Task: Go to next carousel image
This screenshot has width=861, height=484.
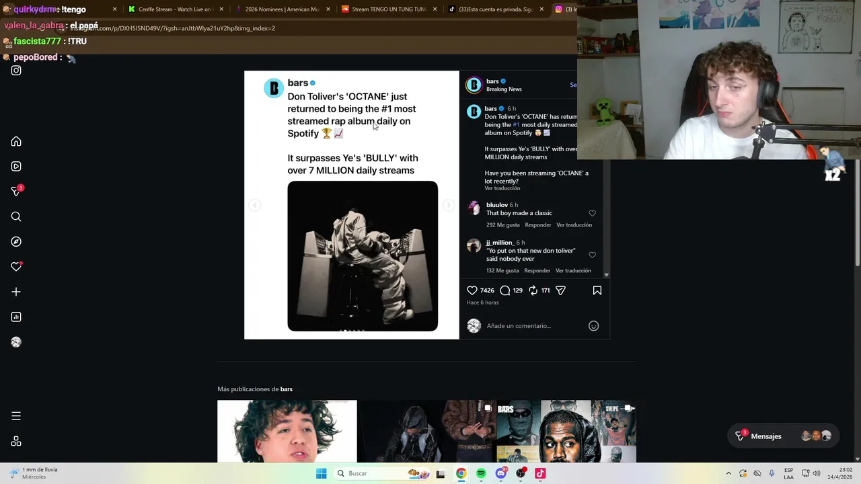Action: click(449, 205)
